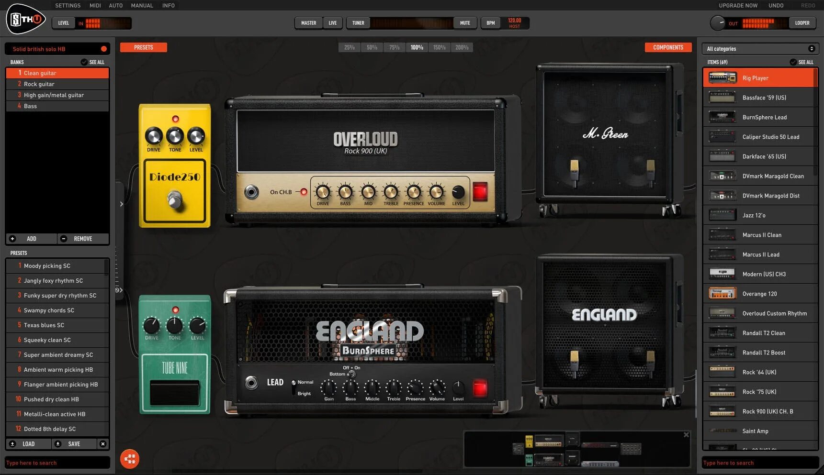Click the Gain knob on England BurnSphere
Viewport: 824px width, 475px height.
329,387
